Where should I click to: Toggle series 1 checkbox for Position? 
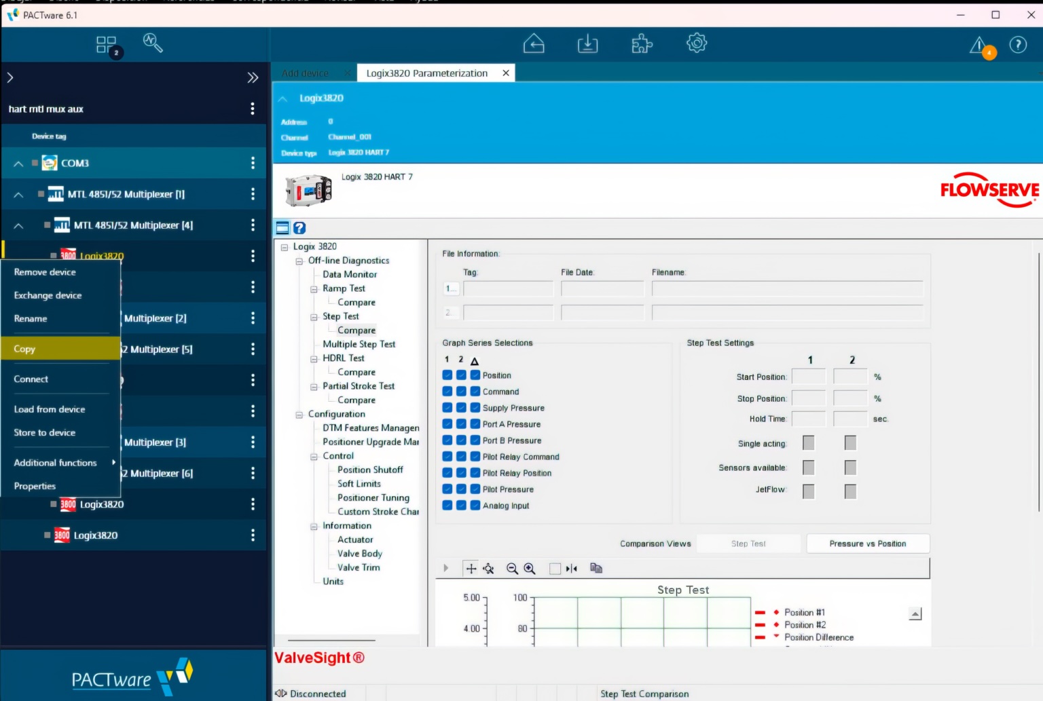[447, 375]
